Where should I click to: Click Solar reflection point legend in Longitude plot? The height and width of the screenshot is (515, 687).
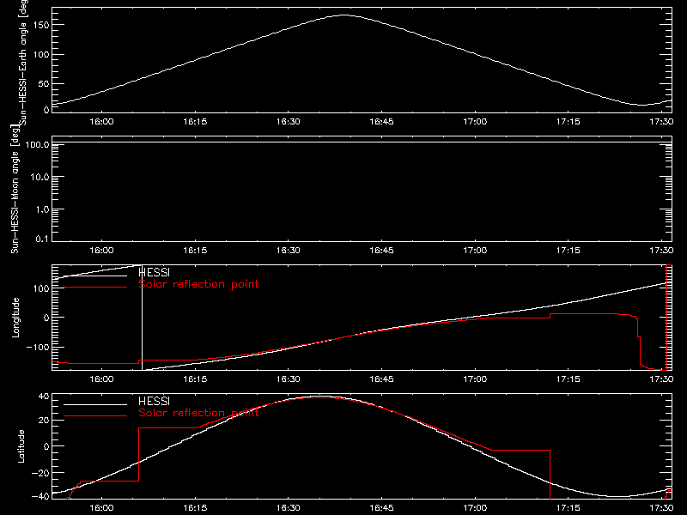[198, 284]
